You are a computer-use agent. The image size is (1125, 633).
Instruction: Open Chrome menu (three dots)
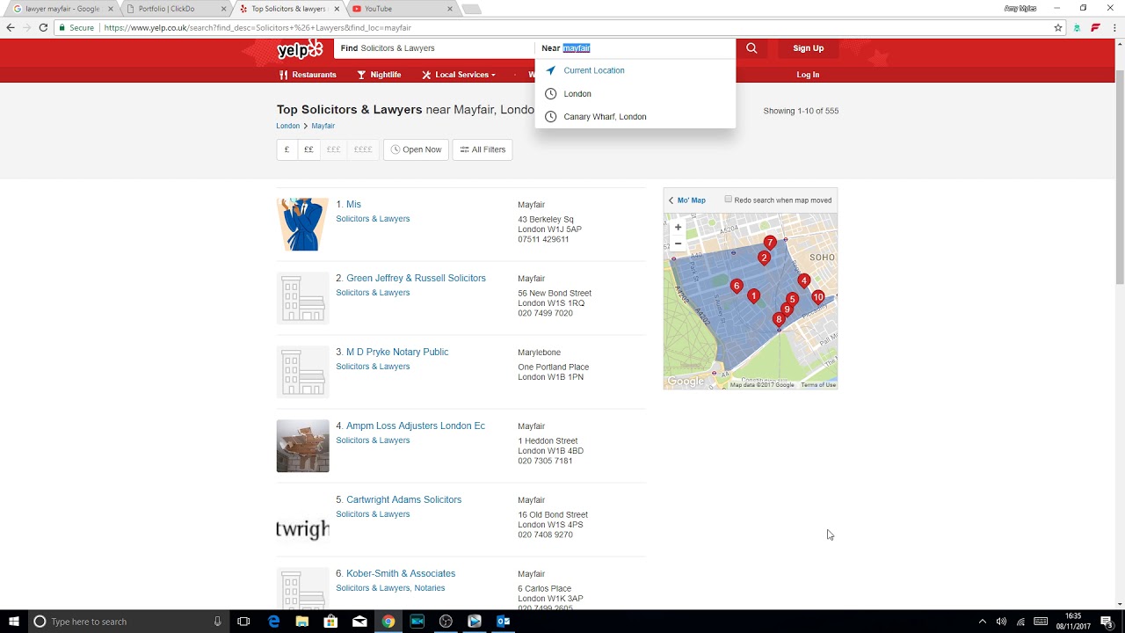pos(1114,27)
